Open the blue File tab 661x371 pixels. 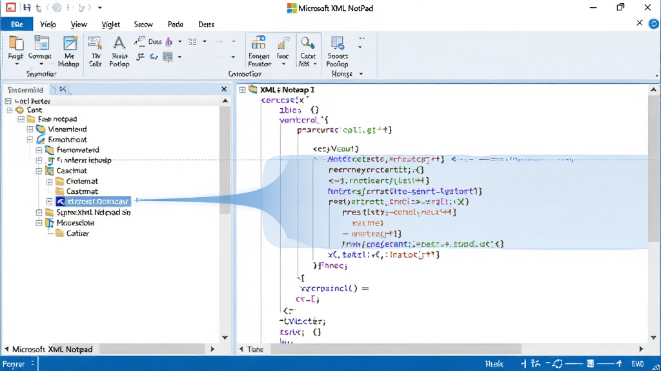tap(17, 24)
